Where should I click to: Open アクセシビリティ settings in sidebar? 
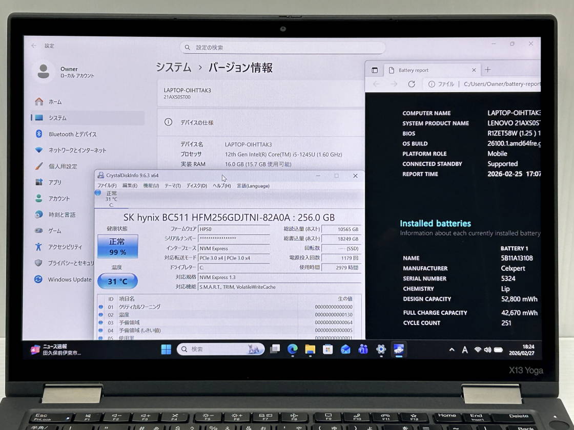click(65, 247)
